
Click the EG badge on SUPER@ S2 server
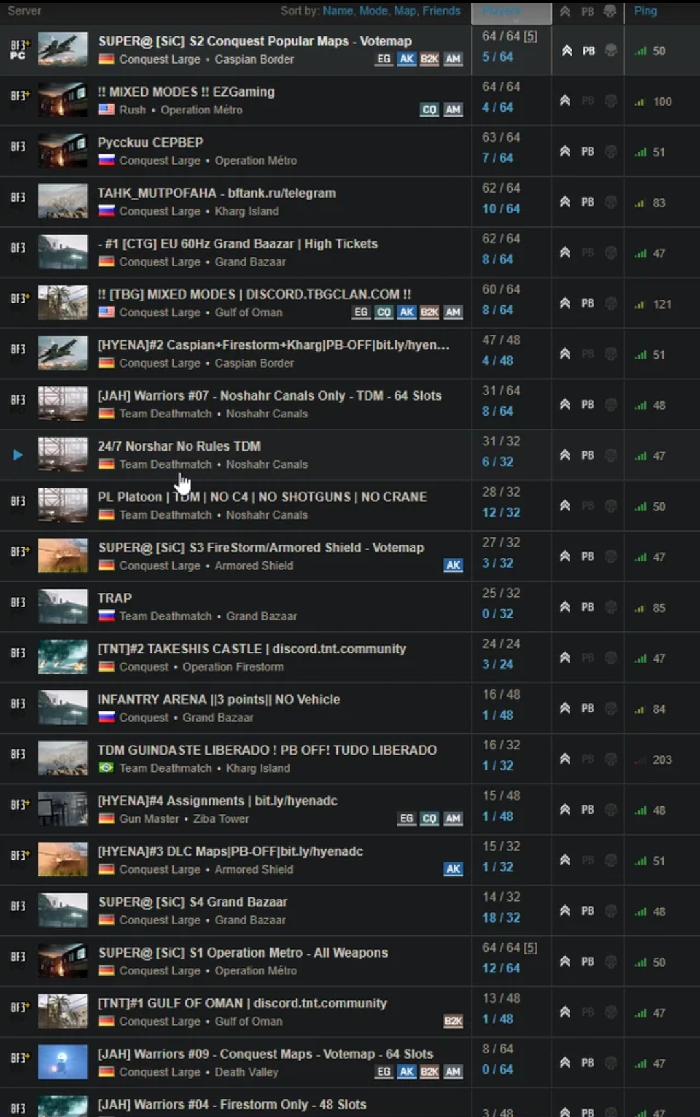pyautogui.click(x=384, y=59)
